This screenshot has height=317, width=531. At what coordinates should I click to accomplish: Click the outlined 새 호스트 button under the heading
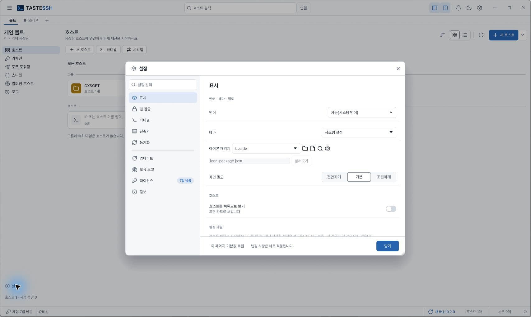point(80,49)
